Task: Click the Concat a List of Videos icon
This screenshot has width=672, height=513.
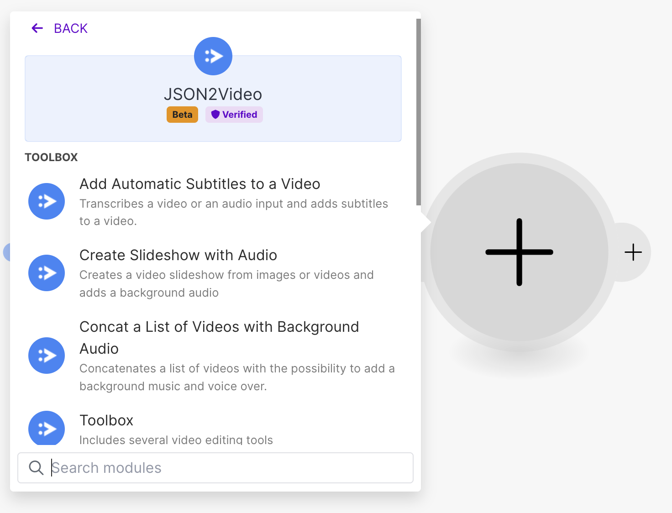Action: coord(47,356)
